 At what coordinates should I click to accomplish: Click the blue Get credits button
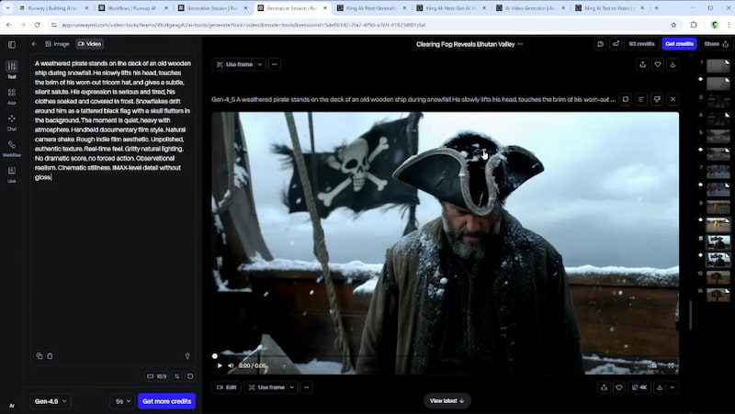coord(679,43)
